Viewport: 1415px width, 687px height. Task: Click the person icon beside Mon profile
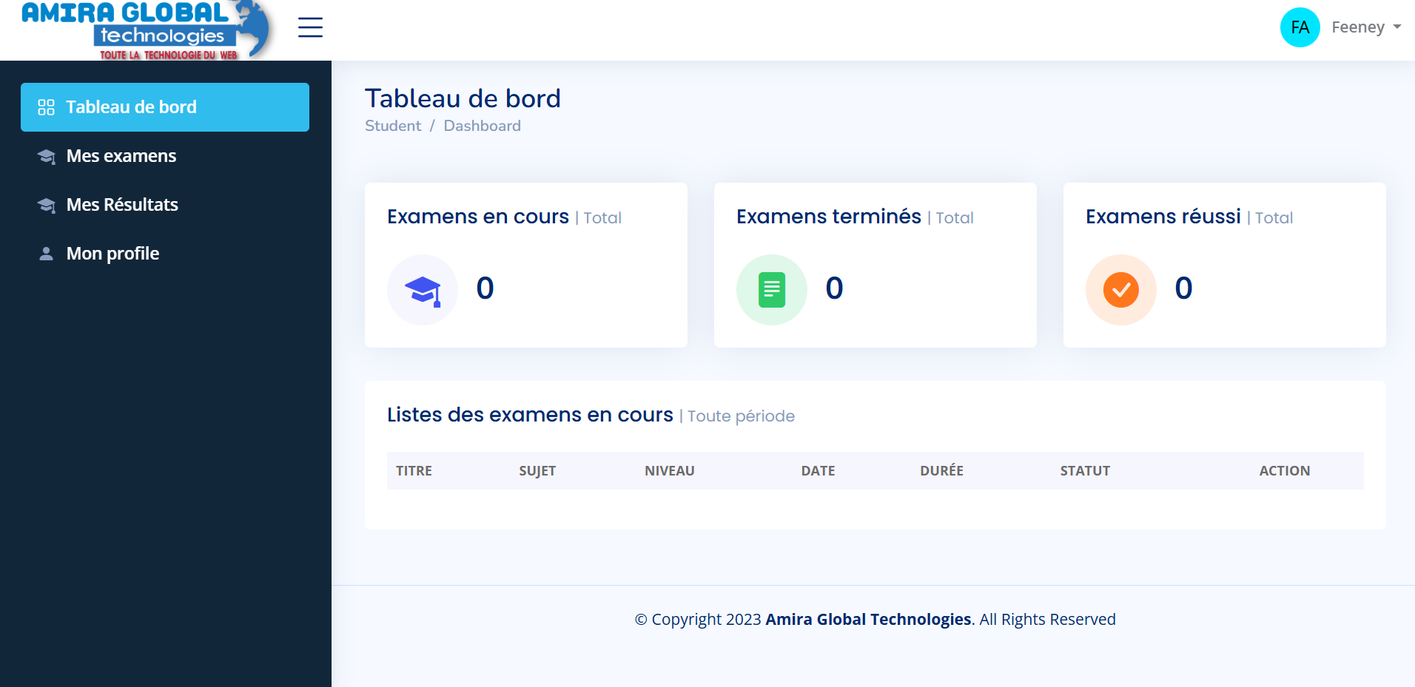46,254
